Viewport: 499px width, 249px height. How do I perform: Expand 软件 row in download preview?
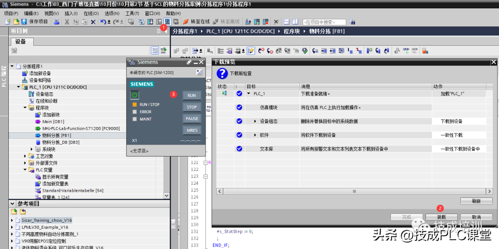[255, 135]
